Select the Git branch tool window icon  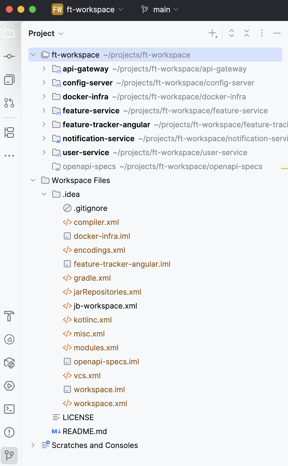click(9, 456)
